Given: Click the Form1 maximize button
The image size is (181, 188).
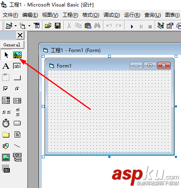Looking at the screenshot, I should (x=150, y=66).
